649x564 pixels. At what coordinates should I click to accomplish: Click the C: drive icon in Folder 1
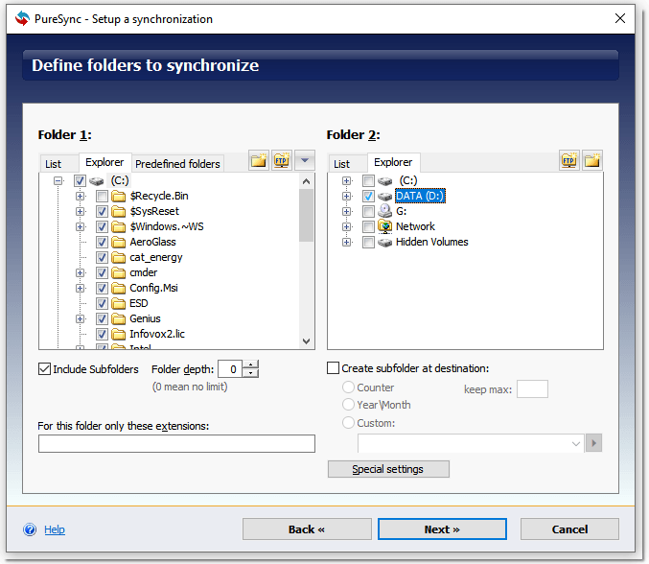click(97, 181)
